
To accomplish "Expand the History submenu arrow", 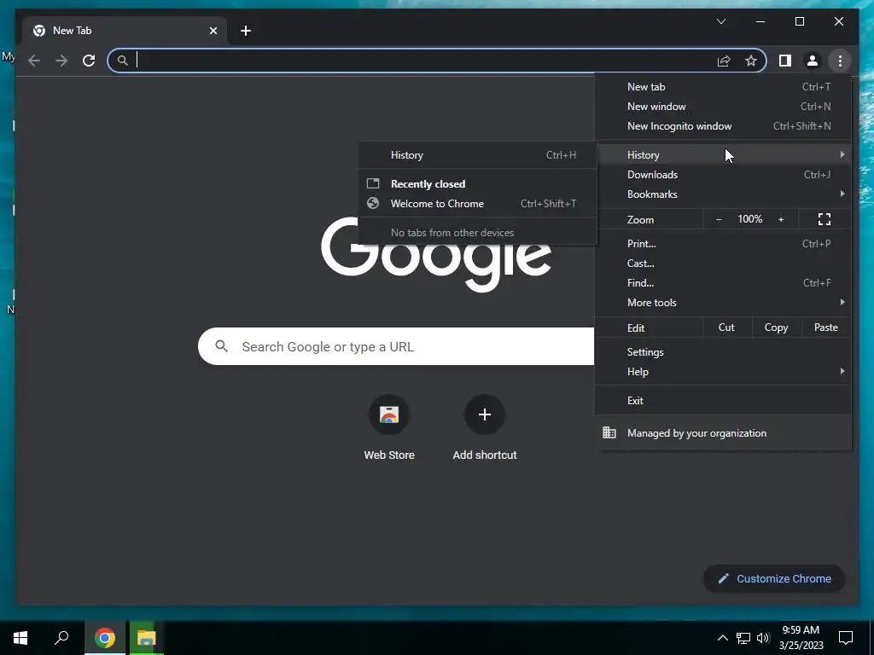I will point(842,155).
